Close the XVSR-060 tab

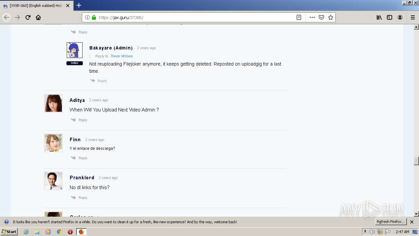68,6
